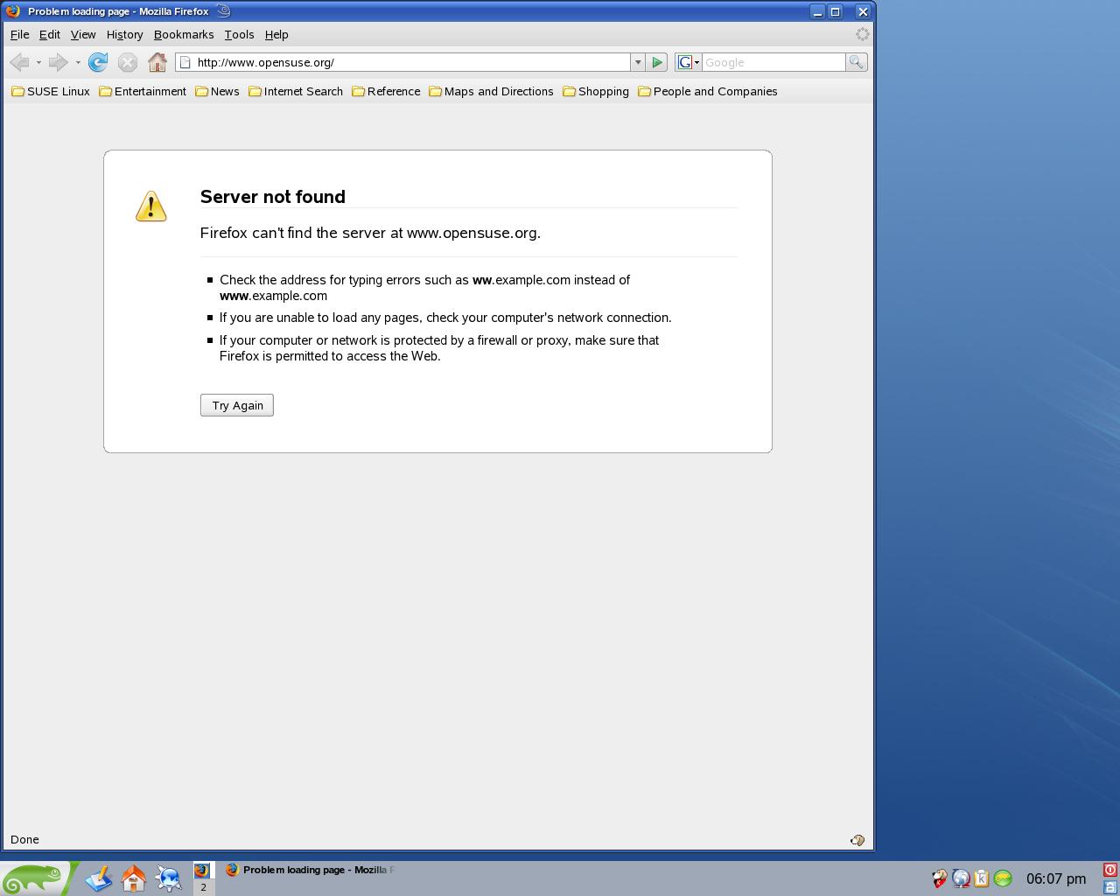The width and height of the screenshot is (1120, 896).
Task: Click the Beagle search tray icon
Action: click(939, 878)
